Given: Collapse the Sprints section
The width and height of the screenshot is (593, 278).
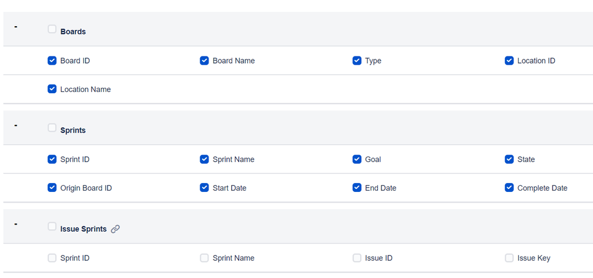Looking at the screenshot, I should click(16, 125).
